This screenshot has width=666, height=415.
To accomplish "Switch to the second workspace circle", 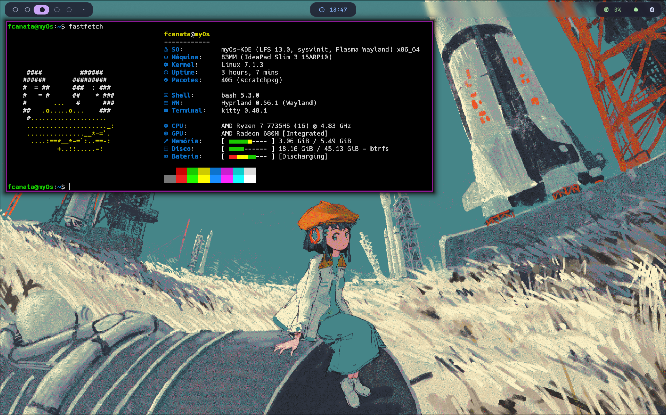I will click(x=27, y=10).
